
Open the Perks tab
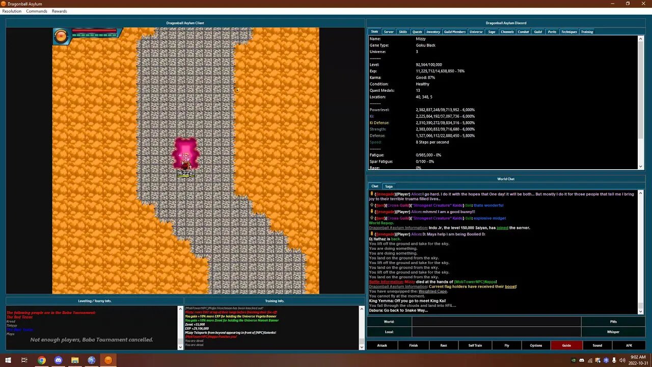tap(552, 32)
